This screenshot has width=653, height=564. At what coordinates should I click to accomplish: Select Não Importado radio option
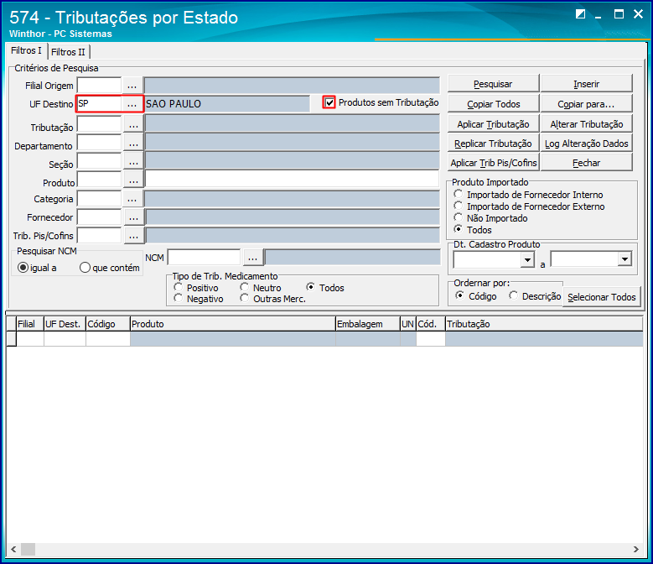point(458,217)
